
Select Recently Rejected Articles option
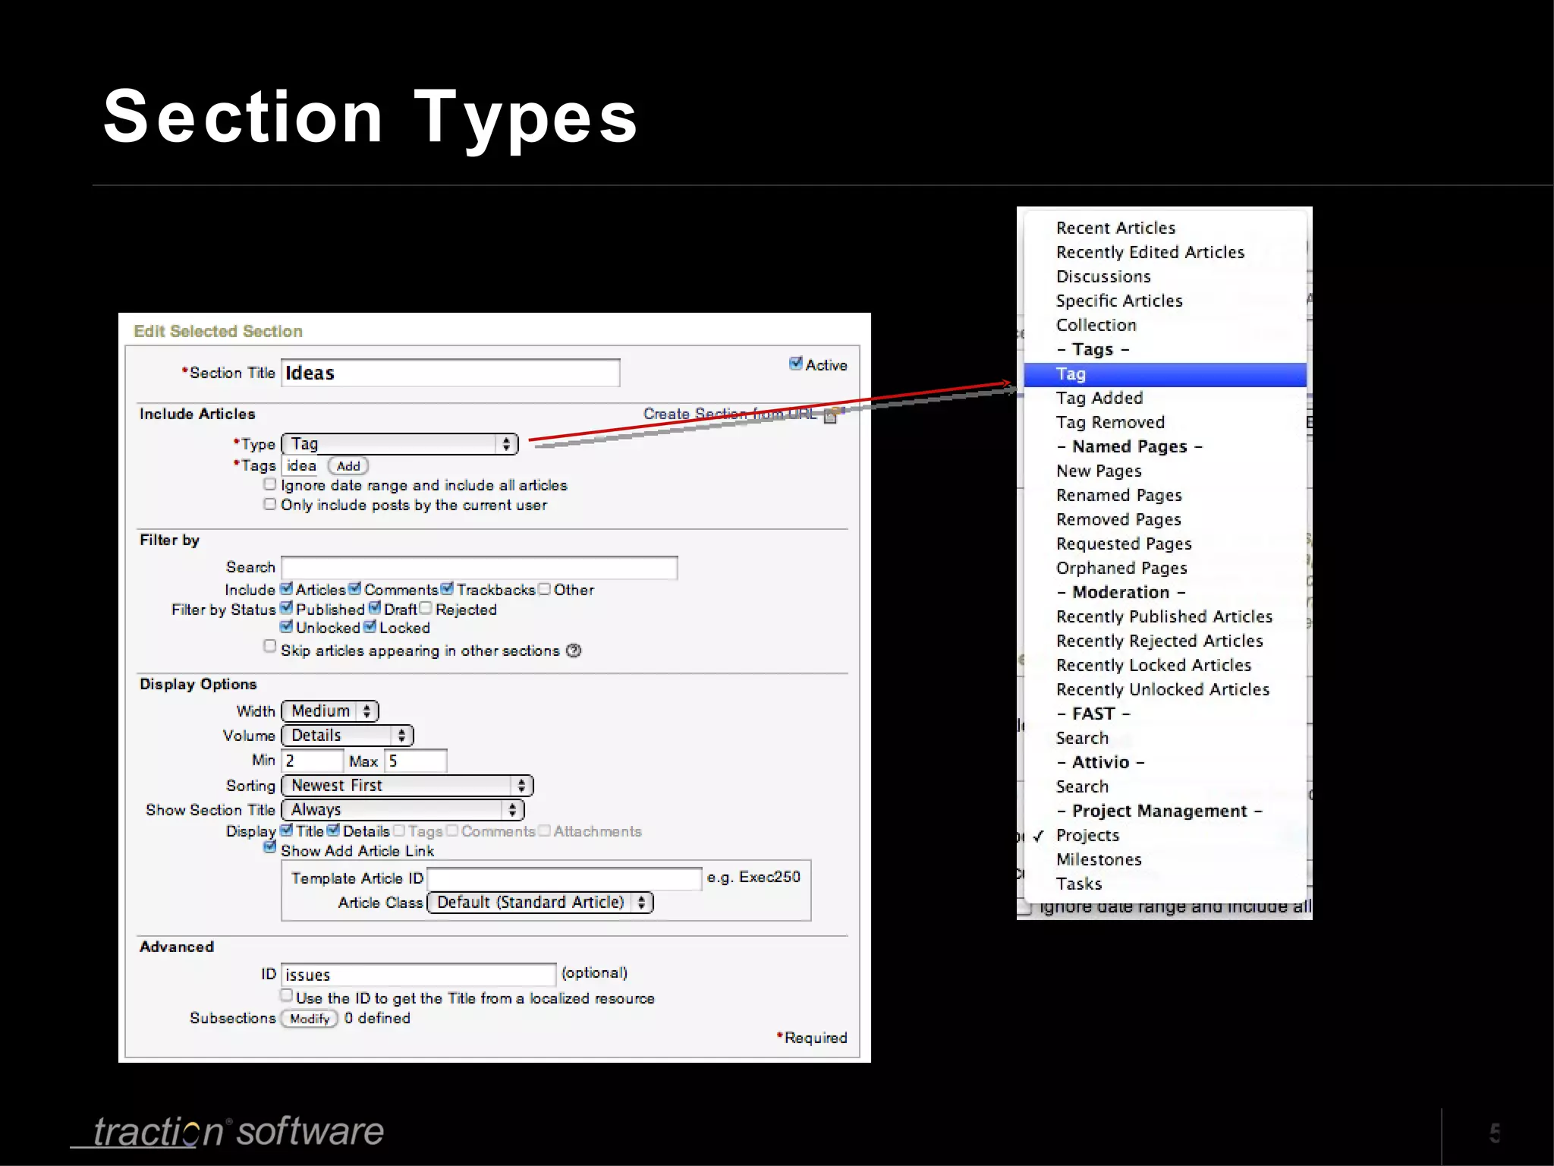pyautogui.click(x=1165, y=641)
